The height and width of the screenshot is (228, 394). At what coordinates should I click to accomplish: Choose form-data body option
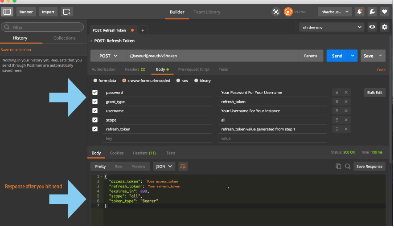coord(104,81)
